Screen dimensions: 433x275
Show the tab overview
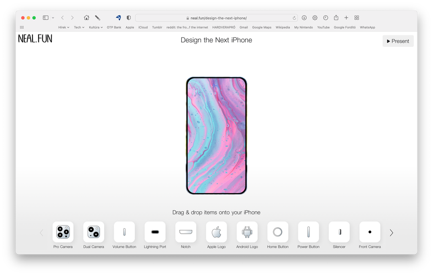pyautogui.click(x=356, y=18)
